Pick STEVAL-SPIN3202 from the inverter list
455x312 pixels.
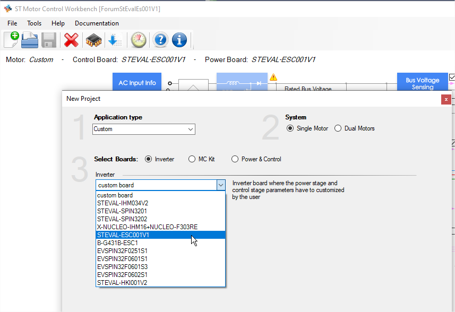tap(160, 219)
